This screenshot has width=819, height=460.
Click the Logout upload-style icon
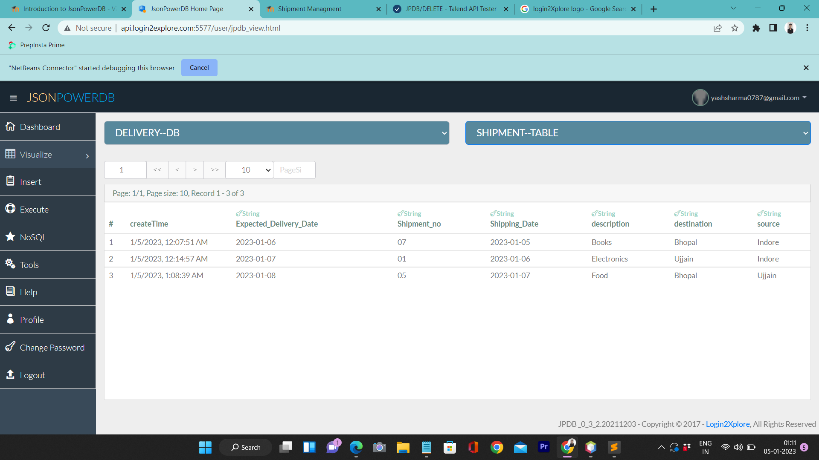tap(10, 374)
